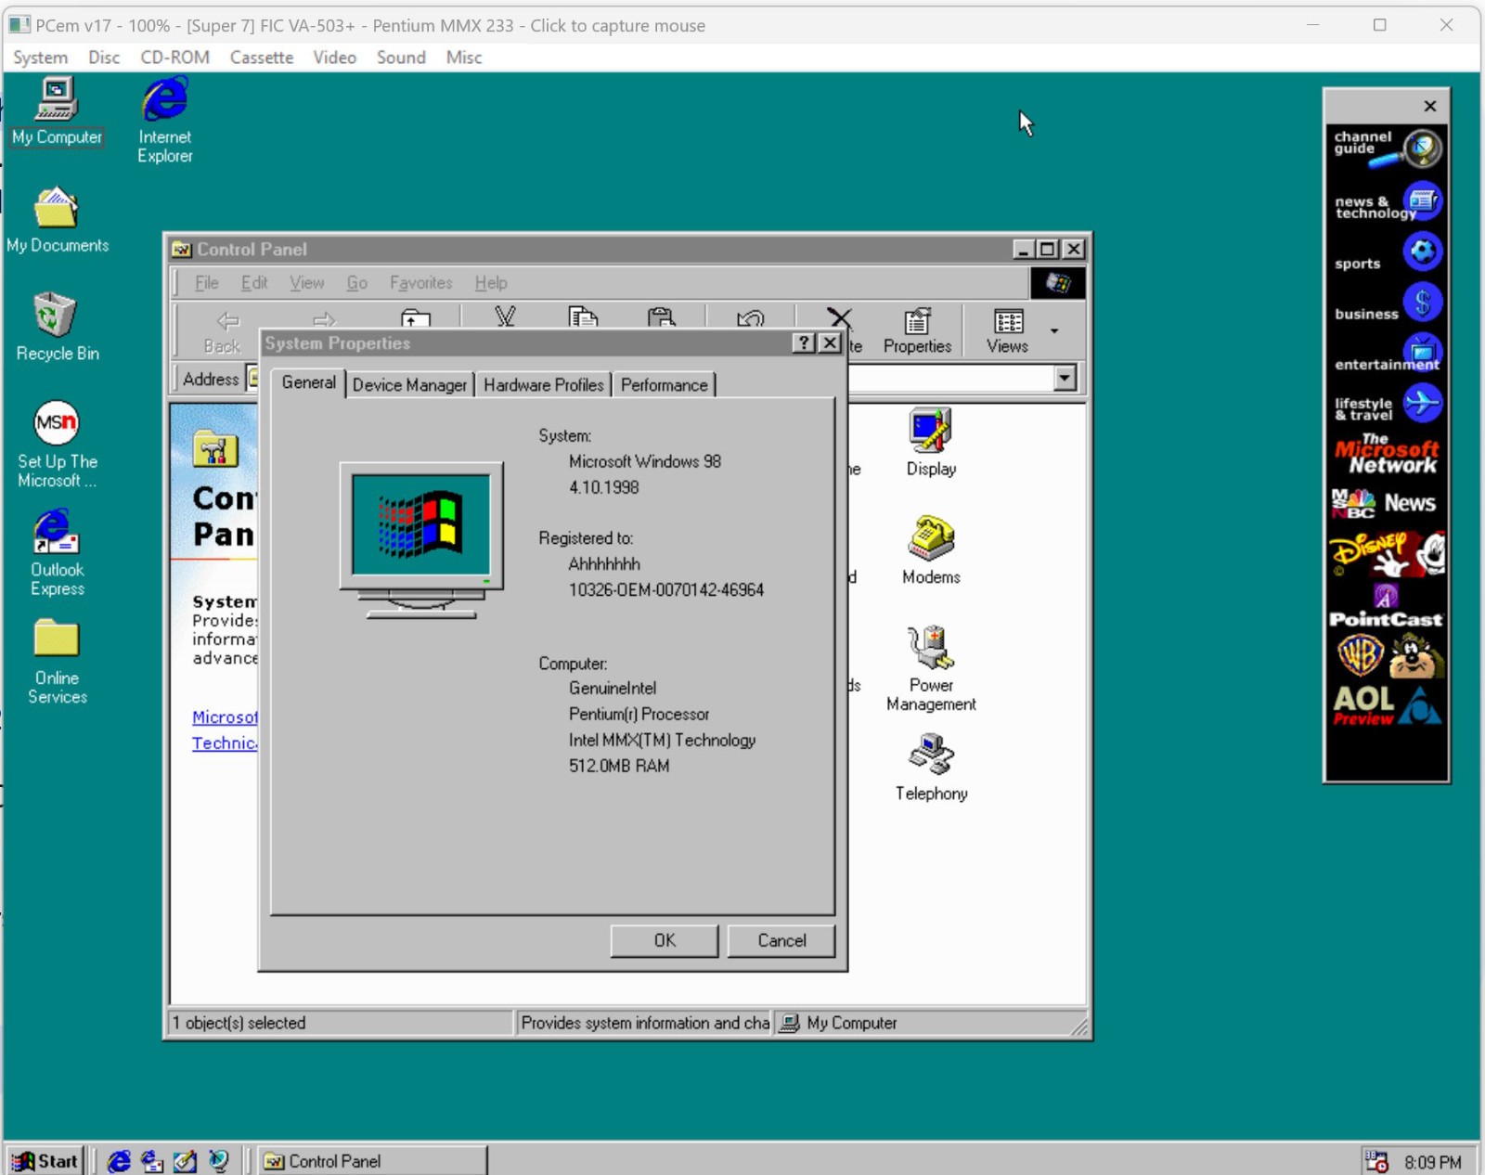Open Control Panel View menu
Viewport: 1485px width, 1175px height.
[x=306, y=283]
